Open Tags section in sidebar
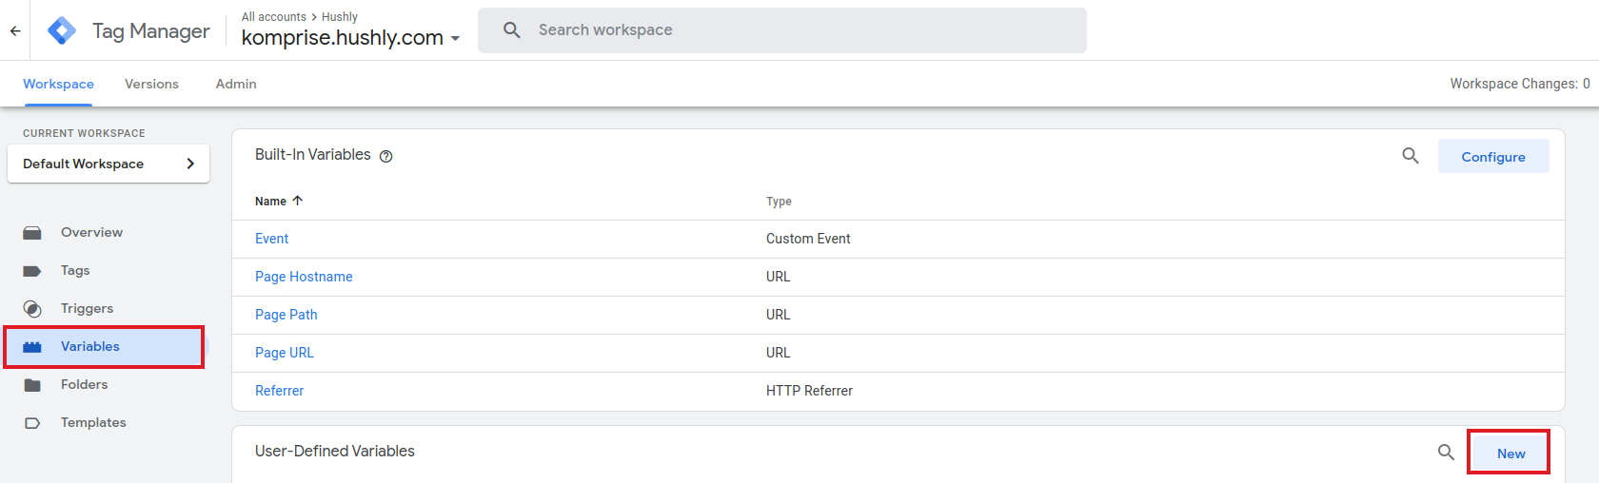Screen dimensions: 1599x483 (x=75, y=270)
